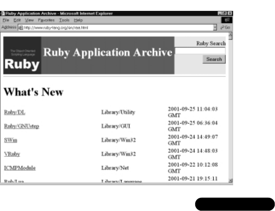Click the What's New heading
275x211 pixels.
[34, 92]
